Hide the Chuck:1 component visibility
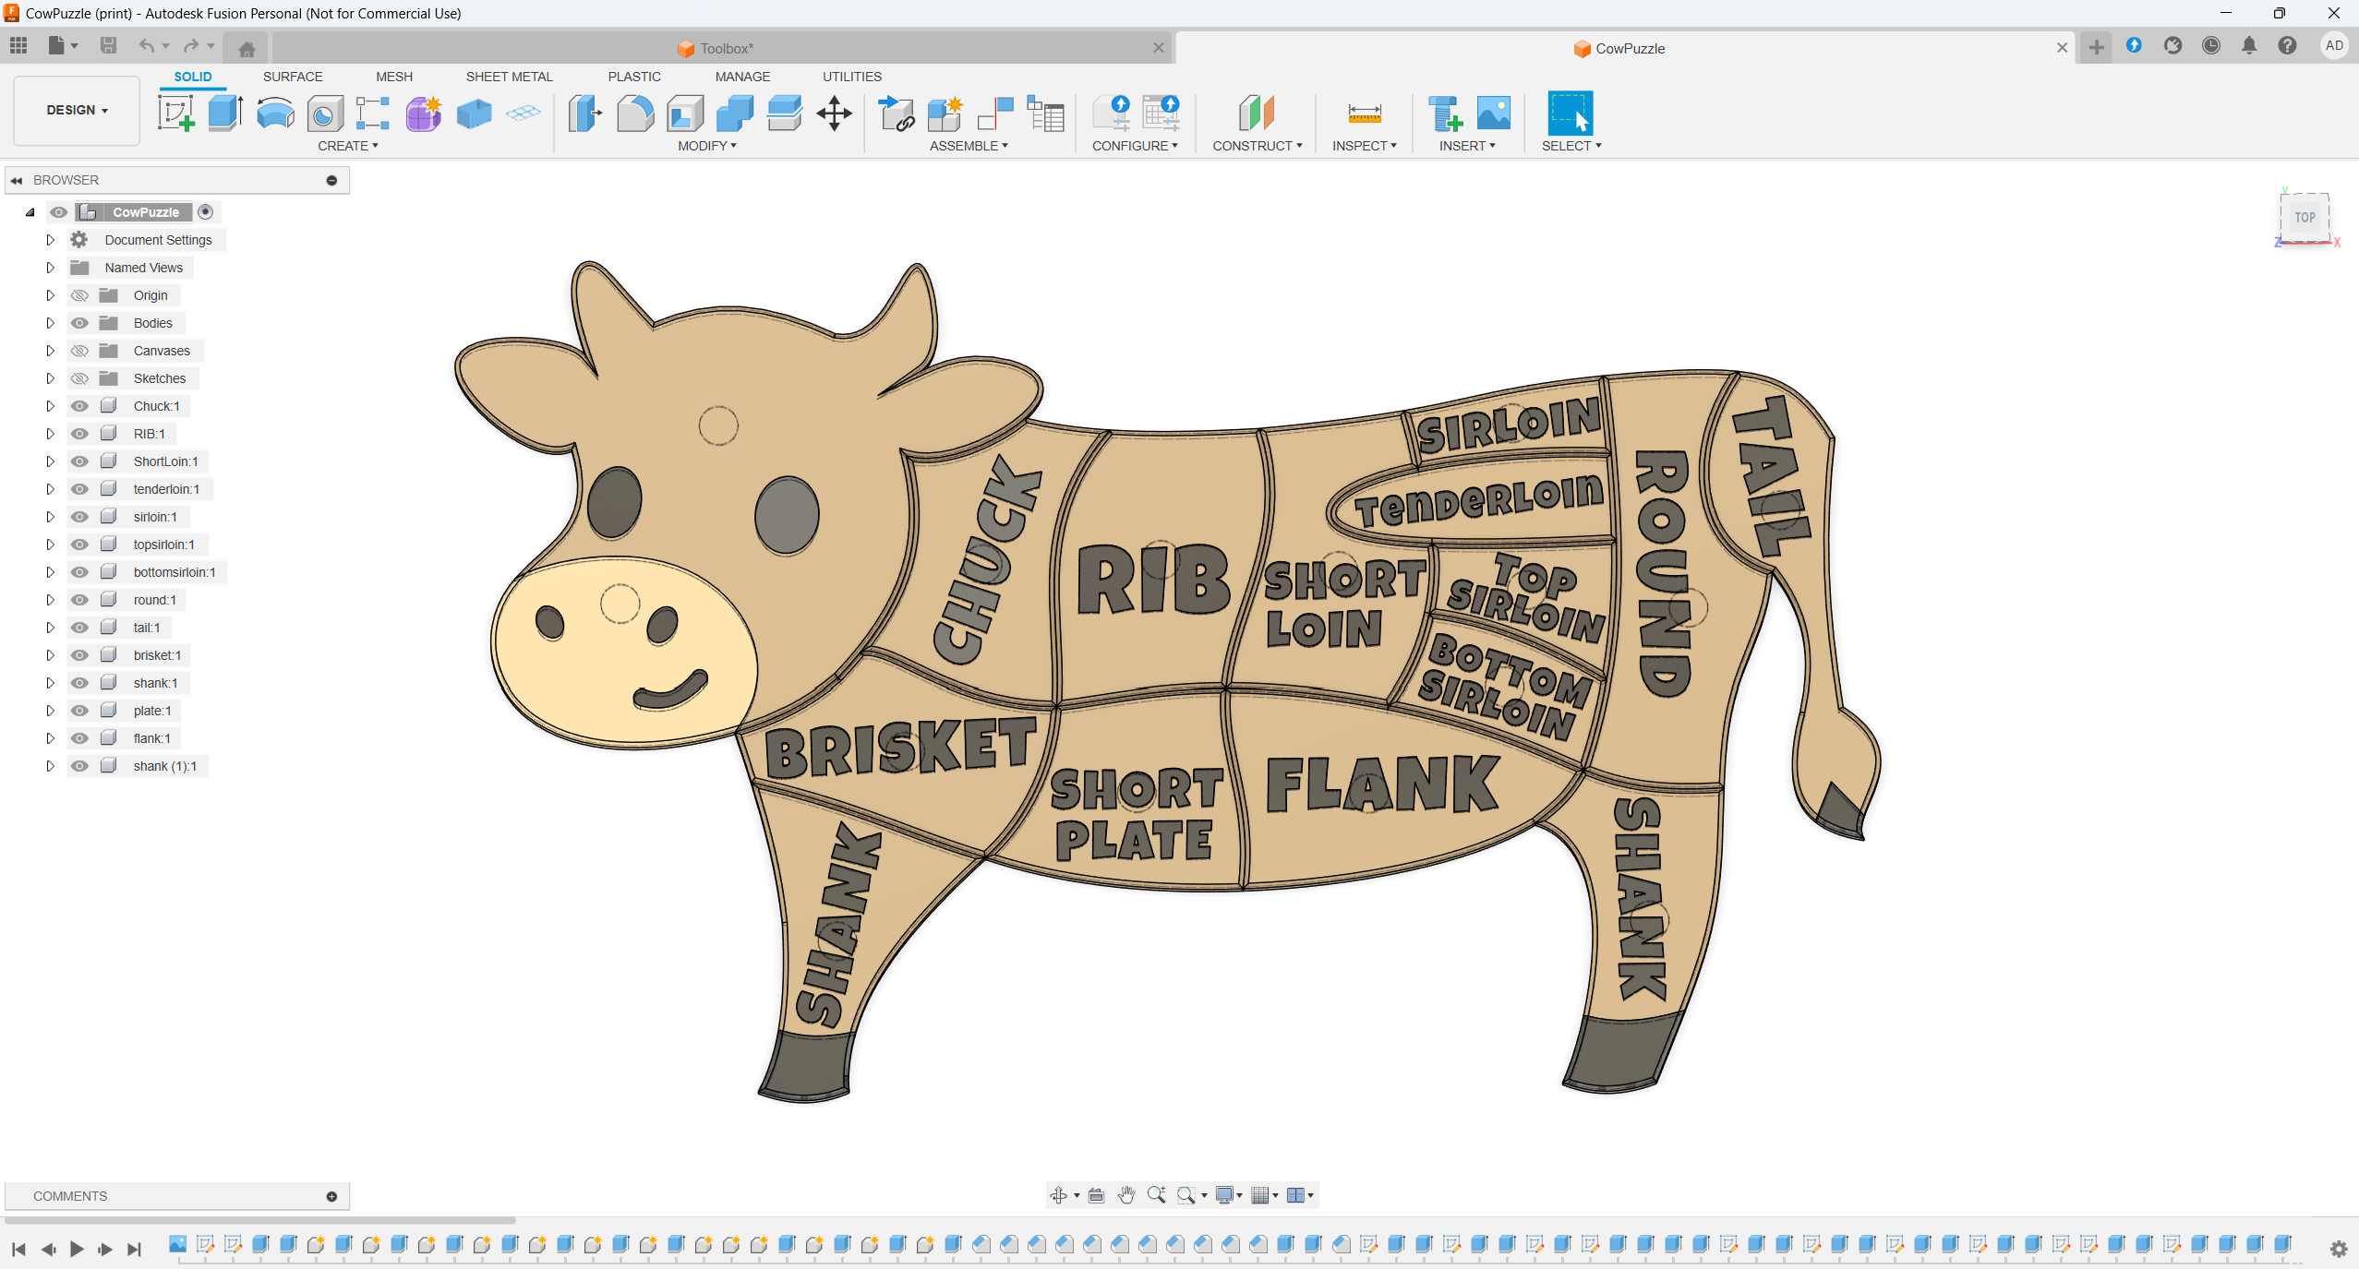The width and height of the screenshot is (2359, 1269). coord(80,406)
